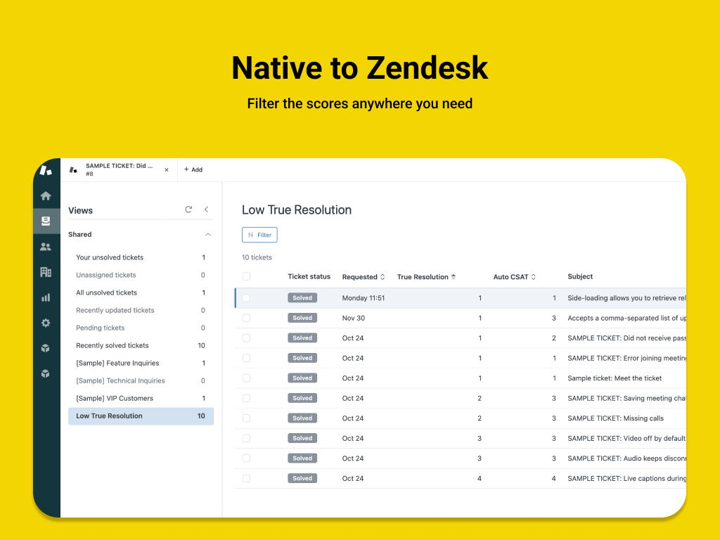The image size is (720, 540).
Task: Select all tickets header checkbox
Action: click(247, 276)
